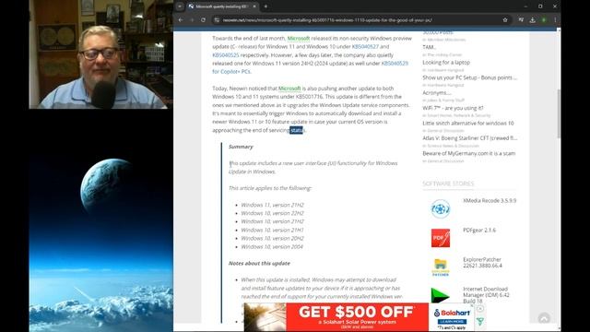Open the 'Show us your PC Setup' forum topic
Image resolution: width=590 pixels, height=332 pixels.
tap(469, 77)
